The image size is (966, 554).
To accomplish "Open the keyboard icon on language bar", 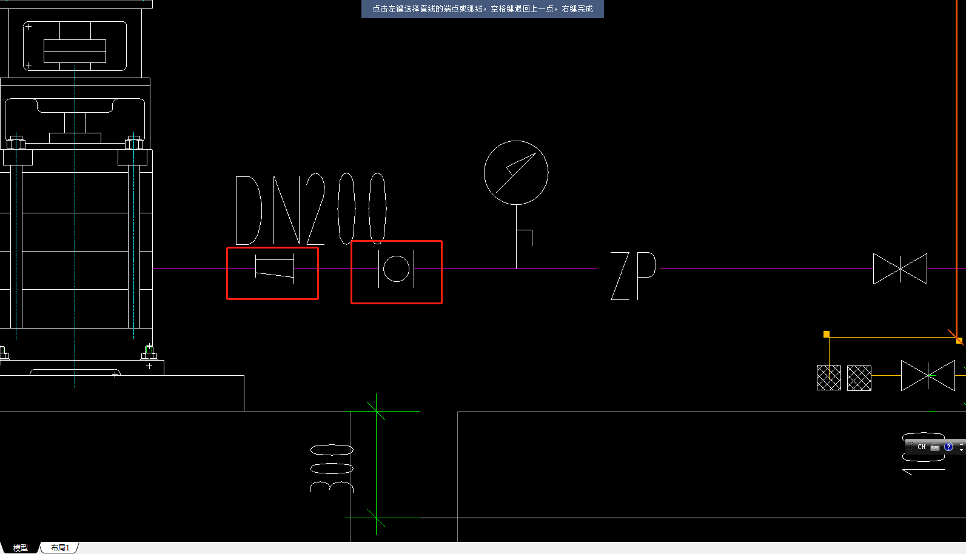I will pos(935,447).
